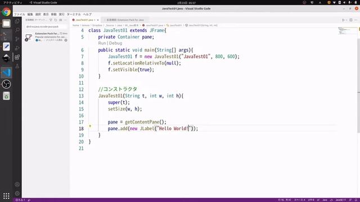Viewport: 360px width, 202px height.
Task: Open the Extension Pack manage gear
Action: [66, 40]
